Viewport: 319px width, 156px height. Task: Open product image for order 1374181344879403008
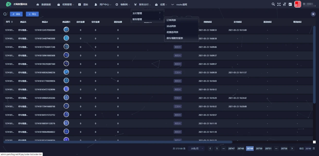click(66, 38)
